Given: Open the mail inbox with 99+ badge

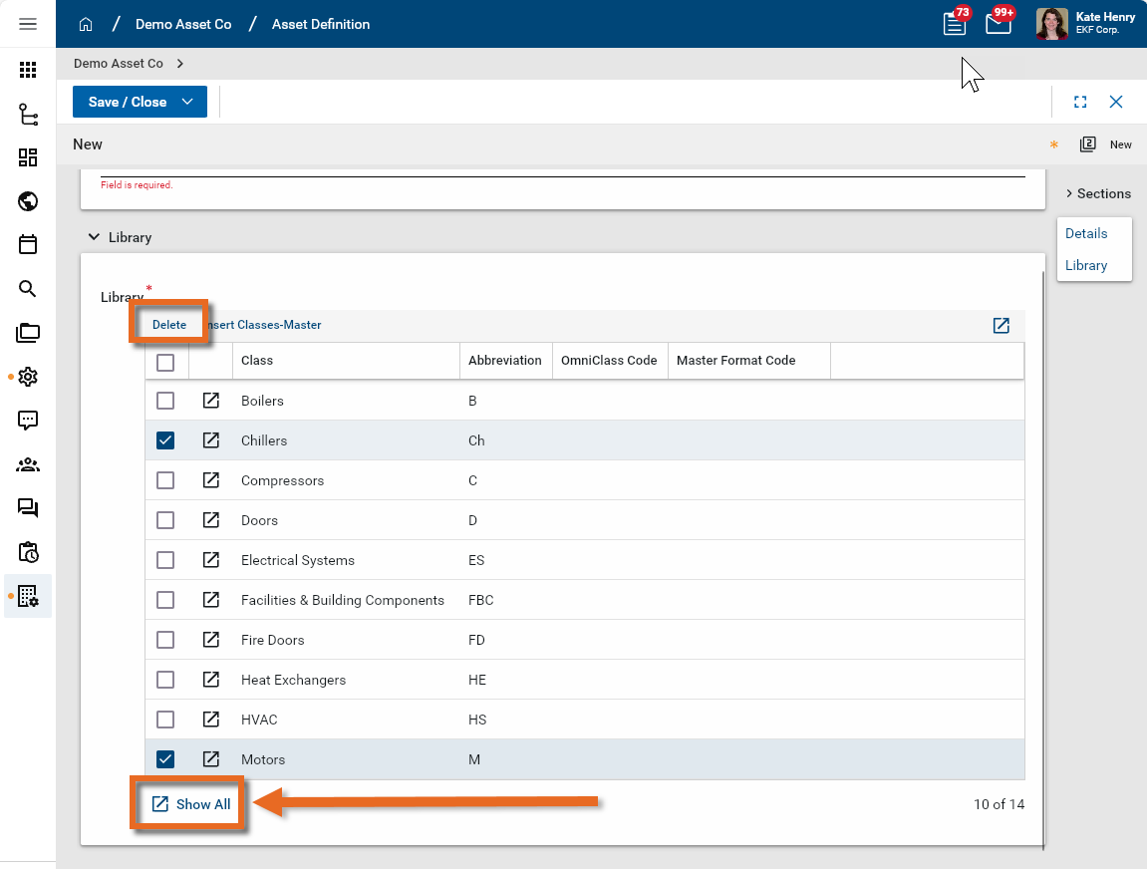Looking at the screenshot, I should pyautogui.click(x=999, y=24).
